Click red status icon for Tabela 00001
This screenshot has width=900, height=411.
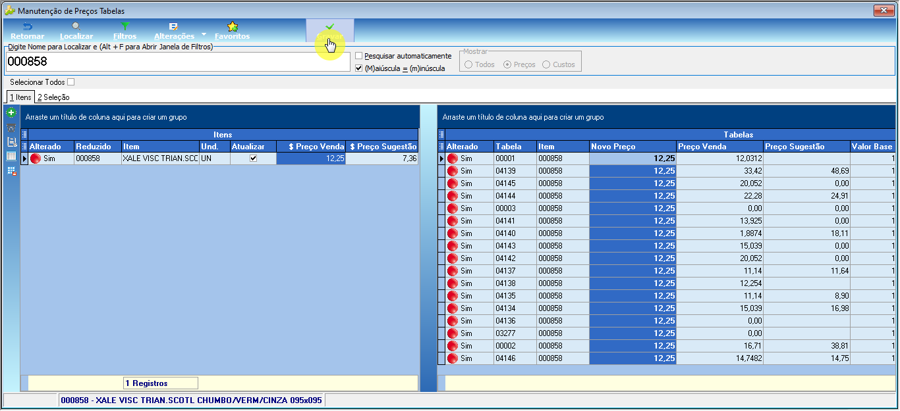pyautogui.click(x=453, y=158)
